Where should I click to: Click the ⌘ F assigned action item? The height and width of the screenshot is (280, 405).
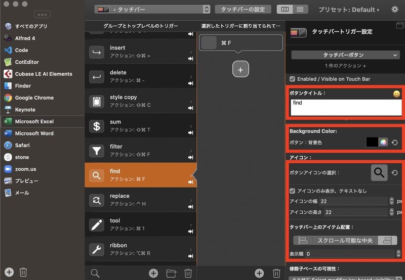(x=241, y=43)
